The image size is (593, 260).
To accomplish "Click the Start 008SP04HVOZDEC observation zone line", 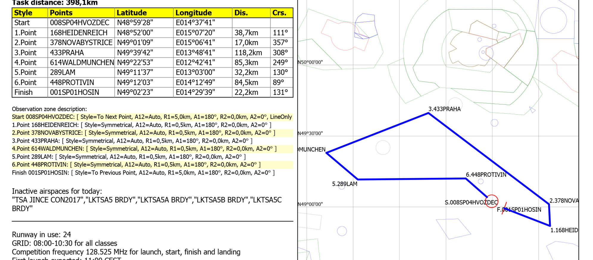I will [152, 117].
